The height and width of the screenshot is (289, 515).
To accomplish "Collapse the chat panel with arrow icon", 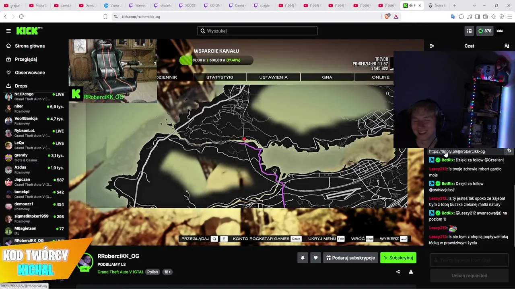I will click(432, 46).
